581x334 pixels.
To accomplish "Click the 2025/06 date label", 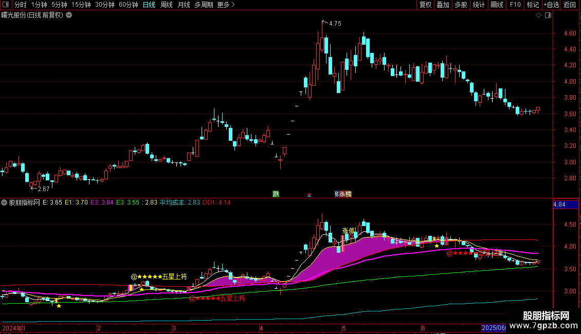I will [494, 328].
